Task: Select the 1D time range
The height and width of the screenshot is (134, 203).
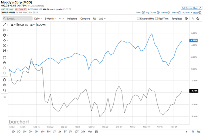Action: point(13,132)
